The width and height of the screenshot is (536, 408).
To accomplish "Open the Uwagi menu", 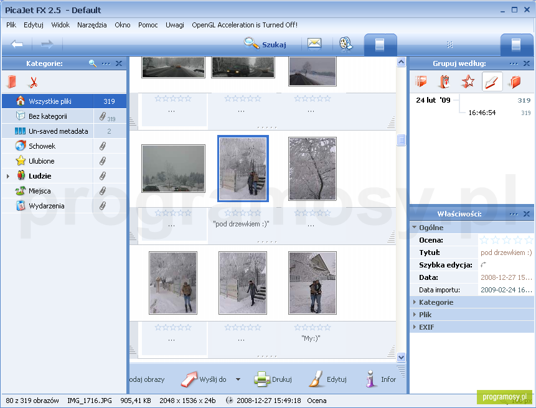I will 175,25.
